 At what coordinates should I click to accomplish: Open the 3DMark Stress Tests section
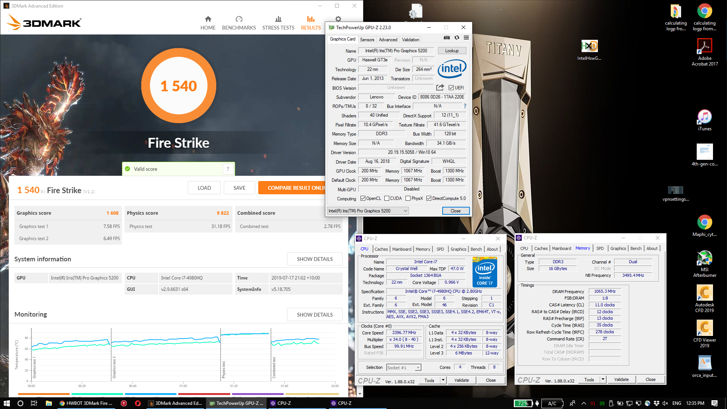[x=278, y=23]
